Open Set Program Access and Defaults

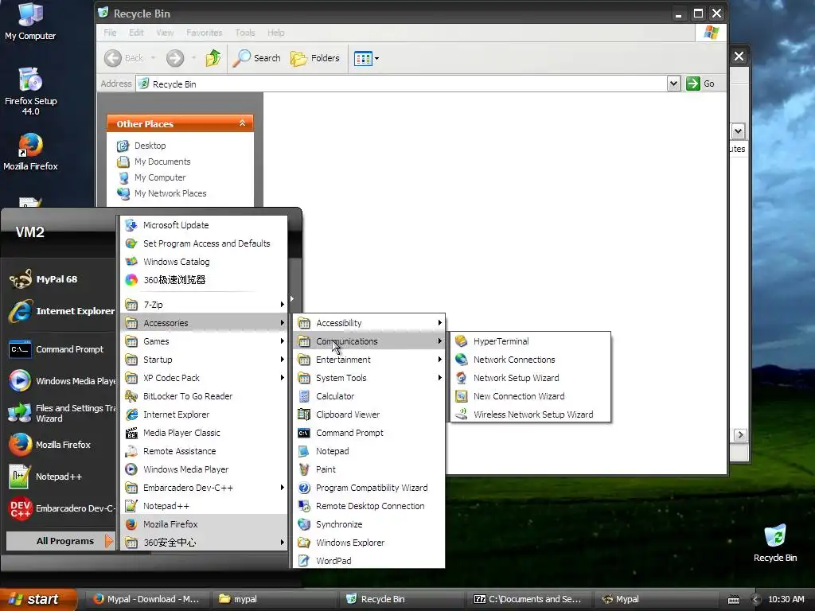pos(204,243)
